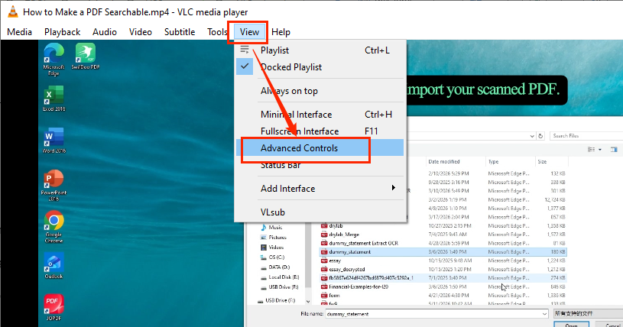Select the highlighted dummy_statement file row
This screenshot has height=327, width=623.
pos(443,252)
